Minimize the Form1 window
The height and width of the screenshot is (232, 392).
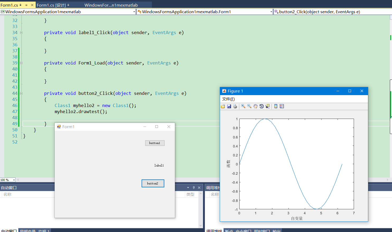click(x=145, y=127)
